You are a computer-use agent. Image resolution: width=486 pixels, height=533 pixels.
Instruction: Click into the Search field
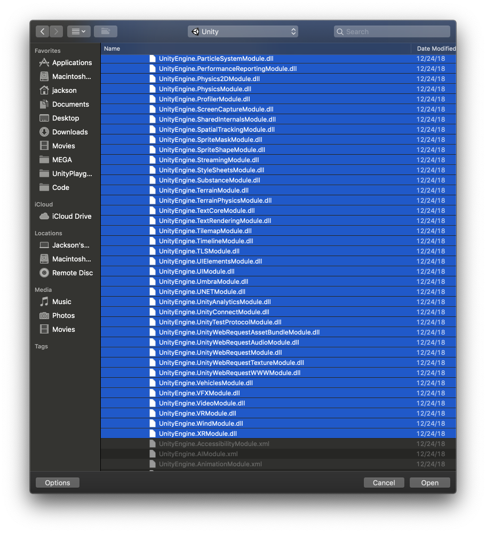[392, 31]
